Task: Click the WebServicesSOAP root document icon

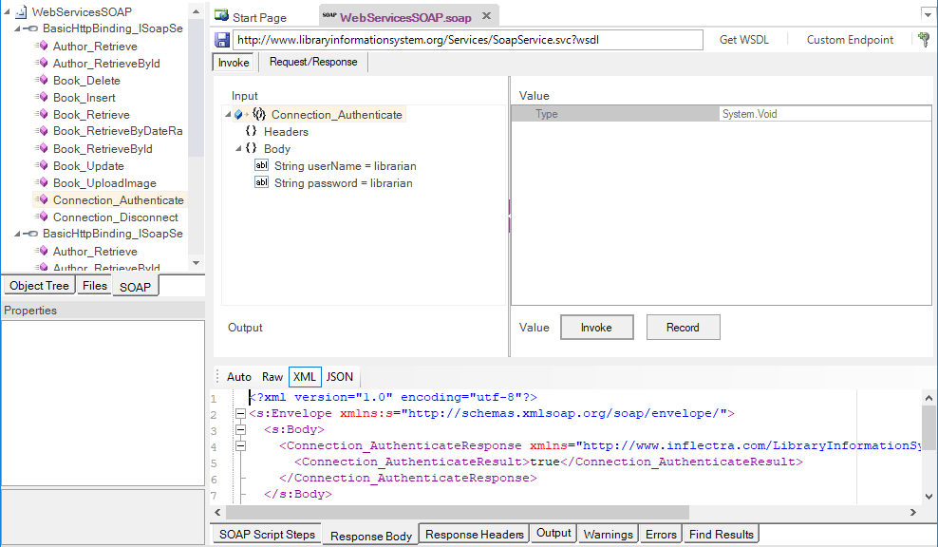Action: pos(22,11)
